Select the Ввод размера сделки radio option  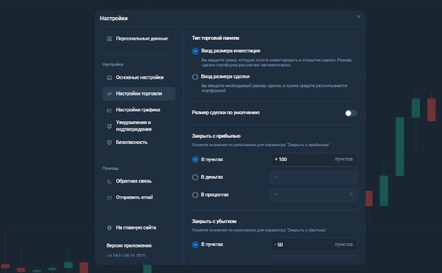pos(195,77)
